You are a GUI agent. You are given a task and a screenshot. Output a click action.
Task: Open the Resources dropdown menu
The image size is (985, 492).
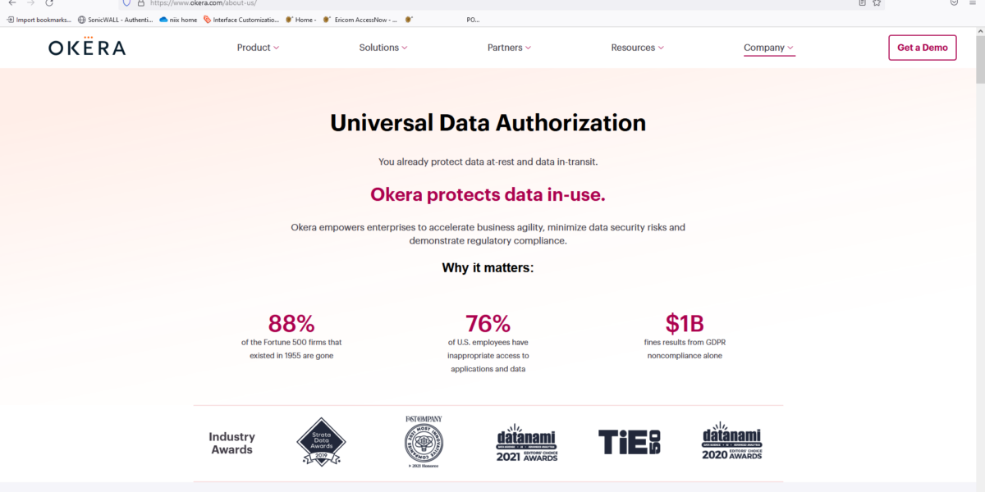[x=637, y=48]
